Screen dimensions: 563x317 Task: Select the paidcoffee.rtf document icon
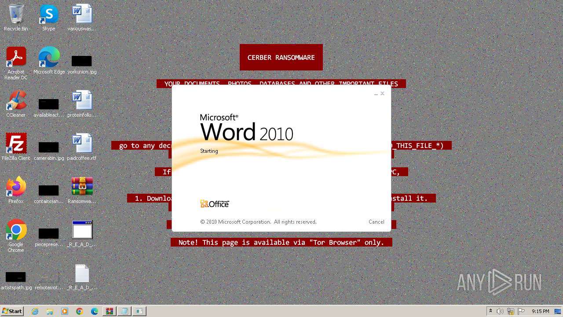tap(82, 147)
